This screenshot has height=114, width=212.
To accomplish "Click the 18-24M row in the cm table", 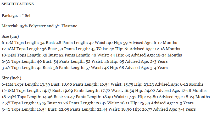I will click(x=92, y=55).
